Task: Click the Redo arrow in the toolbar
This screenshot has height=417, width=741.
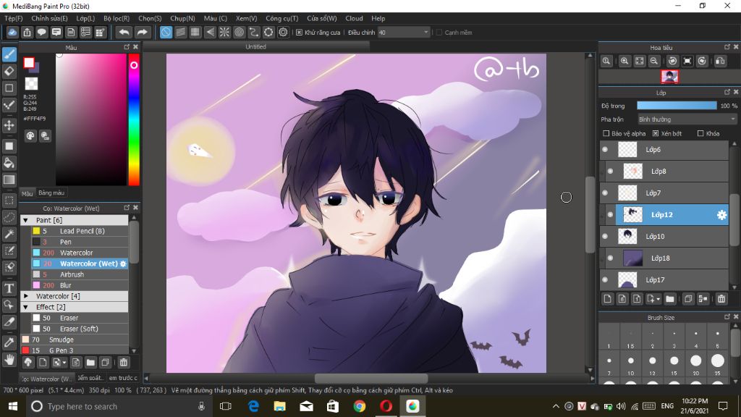Action: point(142,32)
